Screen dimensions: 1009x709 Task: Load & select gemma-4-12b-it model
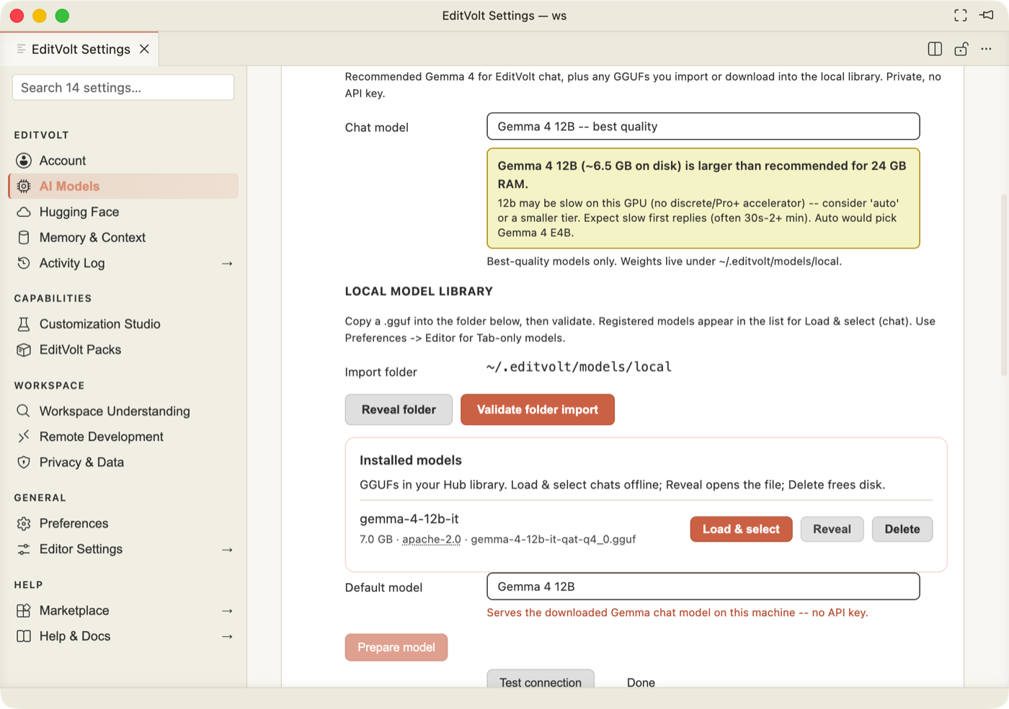click(x=741, y=529)
